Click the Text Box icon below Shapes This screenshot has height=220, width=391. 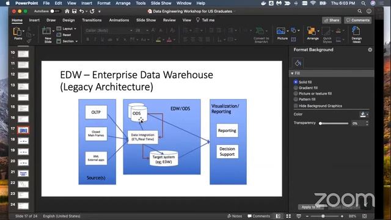293,39
